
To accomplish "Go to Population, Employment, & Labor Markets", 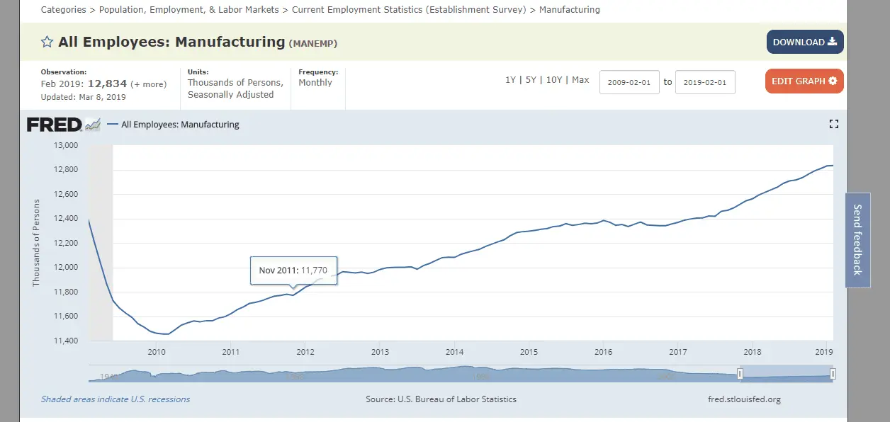I will 189,10.
